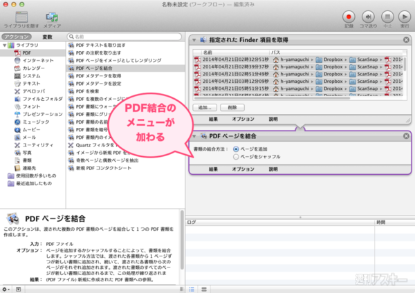
Task: Remove the PDF ページを結合 action with X
Action: (x=406, y=136)
